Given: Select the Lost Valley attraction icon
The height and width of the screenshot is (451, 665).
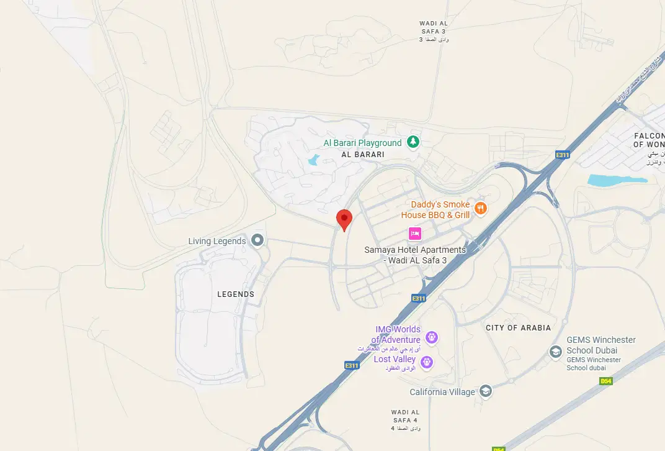Looking at the screenshot, I should pyautogui.click(x=427, y=363).
